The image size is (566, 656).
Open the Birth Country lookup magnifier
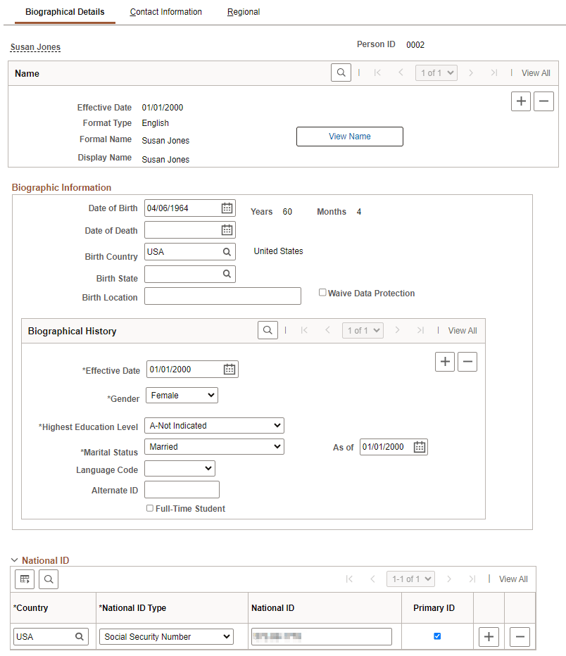click(226, 251)
